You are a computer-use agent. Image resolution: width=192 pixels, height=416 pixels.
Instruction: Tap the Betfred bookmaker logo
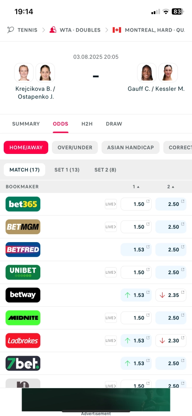(x=23, y=250)
